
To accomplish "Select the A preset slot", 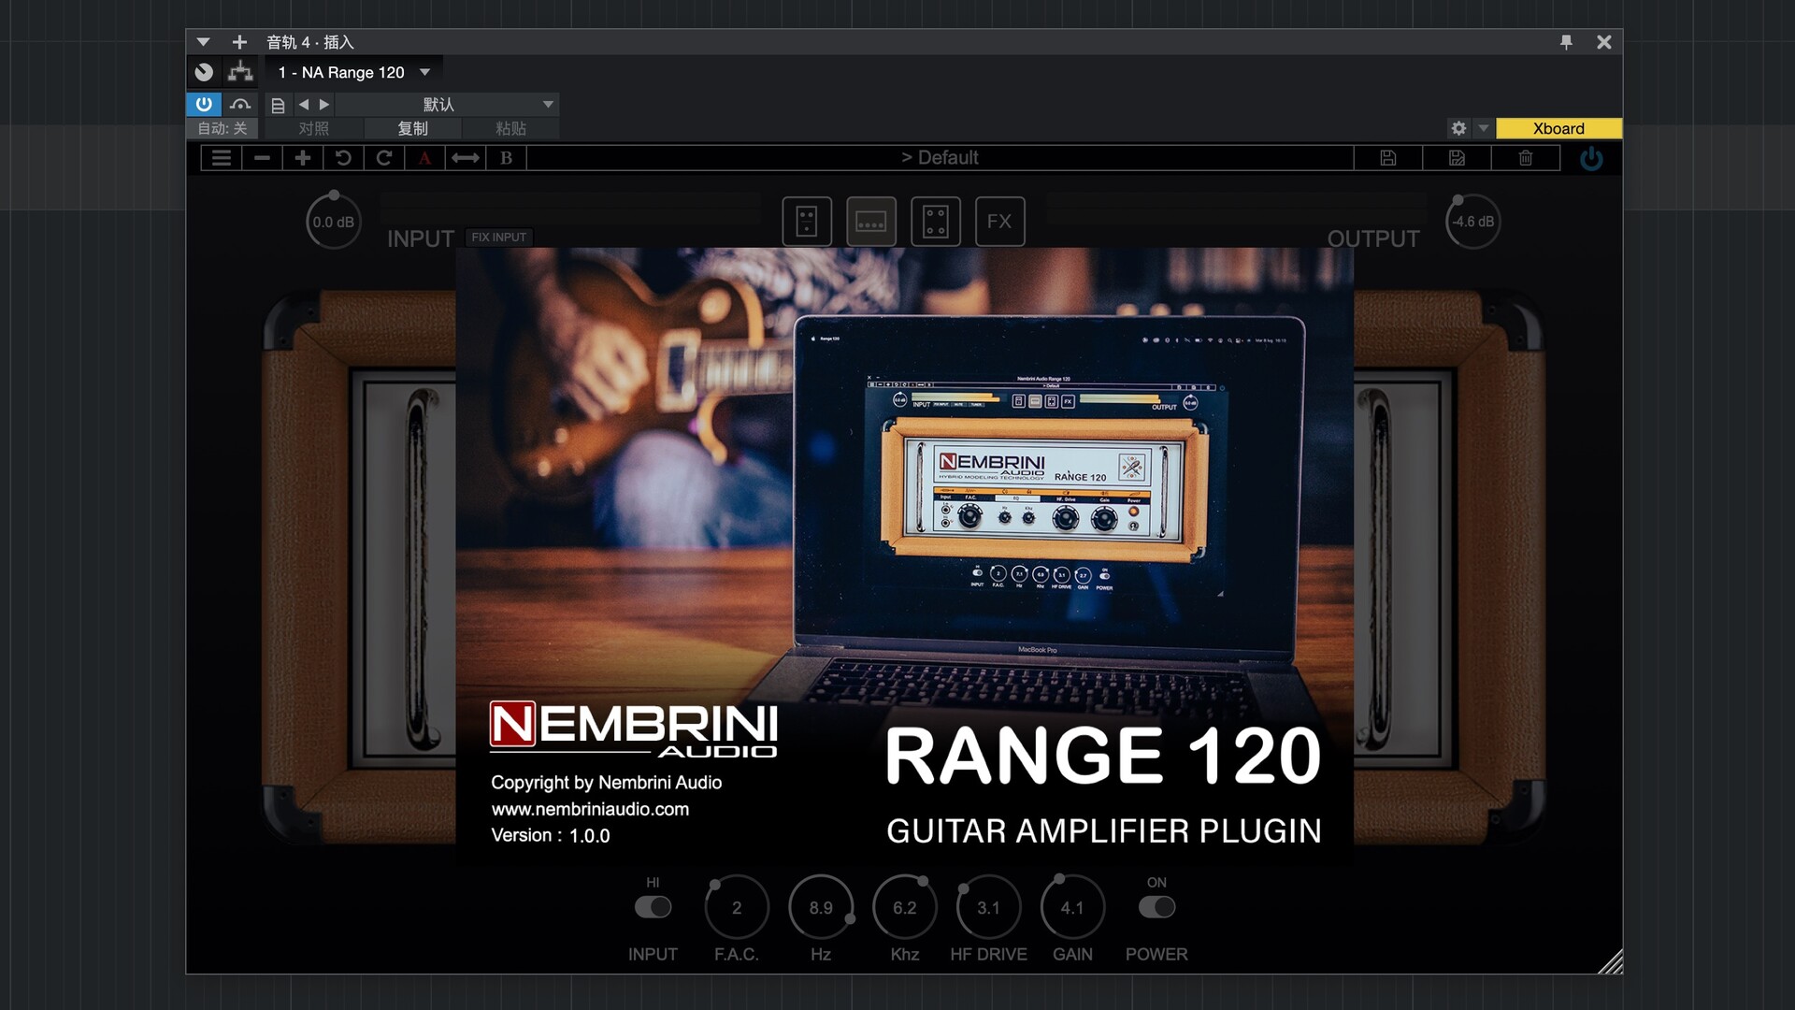I will coord(424,158).
